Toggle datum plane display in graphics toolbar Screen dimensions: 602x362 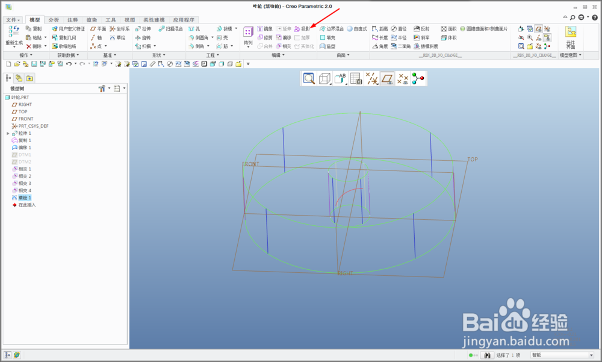tap(387, 79)
